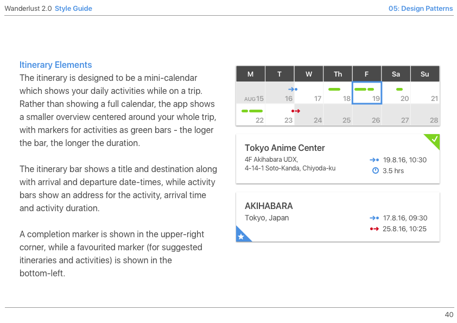
Task: Click the clock icon beside 3.5 hrs
Action: point(376,170)
